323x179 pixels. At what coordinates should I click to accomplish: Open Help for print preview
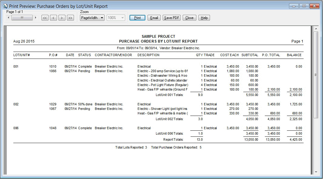click(x=204, y=18)
